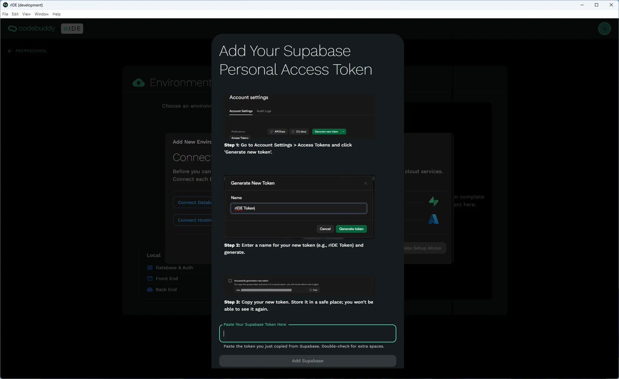This screenshot has height=379, width=619.
Task: Open the Window menu
Action: click(42, 14)
